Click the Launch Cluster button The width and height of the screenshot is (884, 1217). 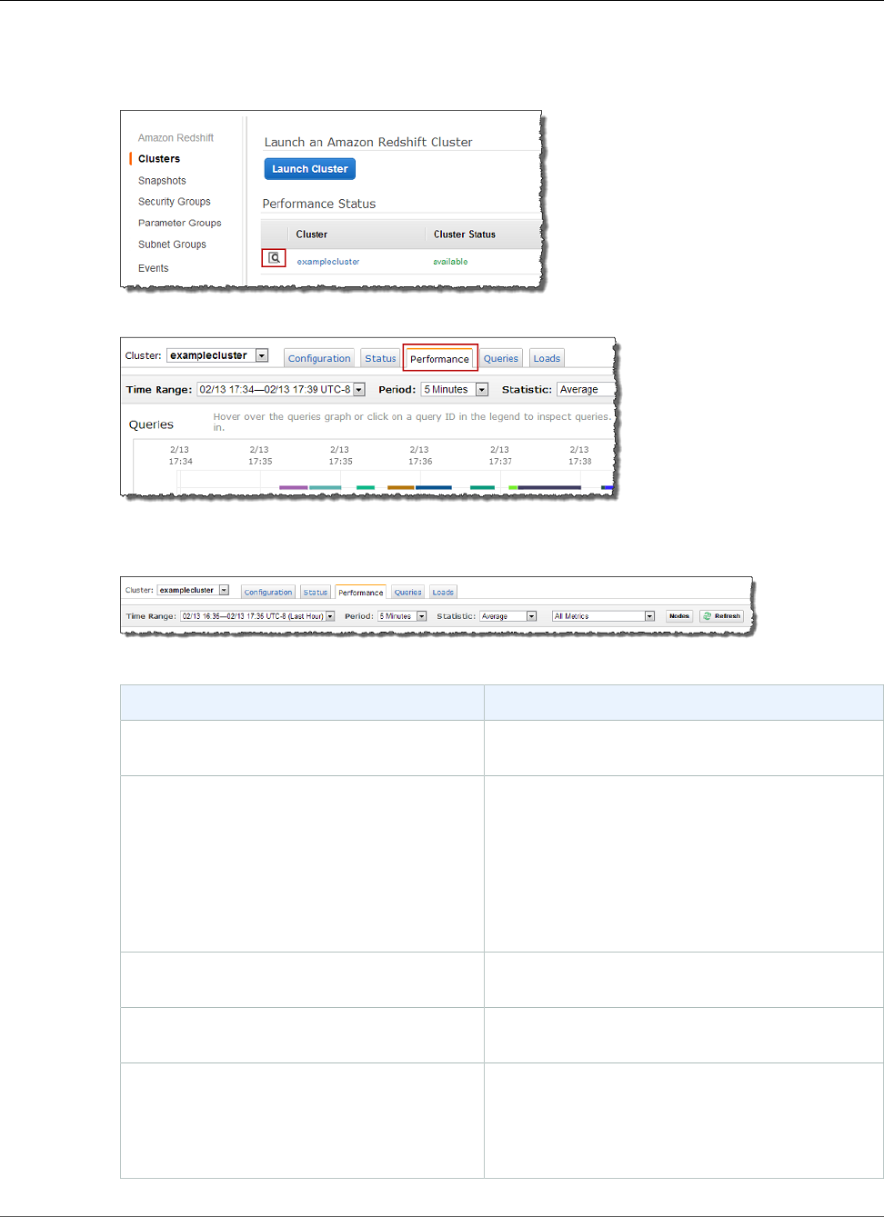[x=309, y=169]
